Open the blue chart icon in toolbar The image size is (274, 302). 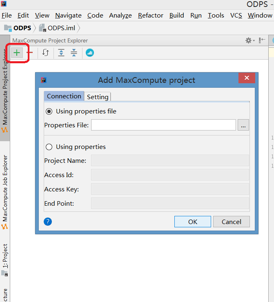click(x=90, y=53)
